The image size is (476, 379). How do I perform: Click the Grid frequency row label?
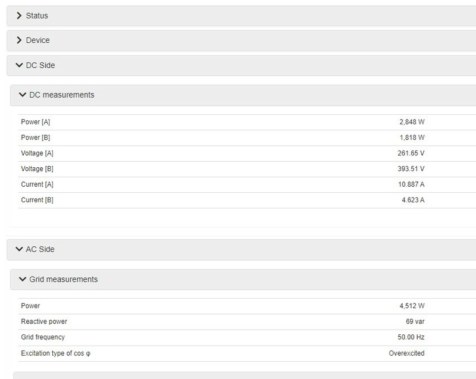click(x=43, y=337)
